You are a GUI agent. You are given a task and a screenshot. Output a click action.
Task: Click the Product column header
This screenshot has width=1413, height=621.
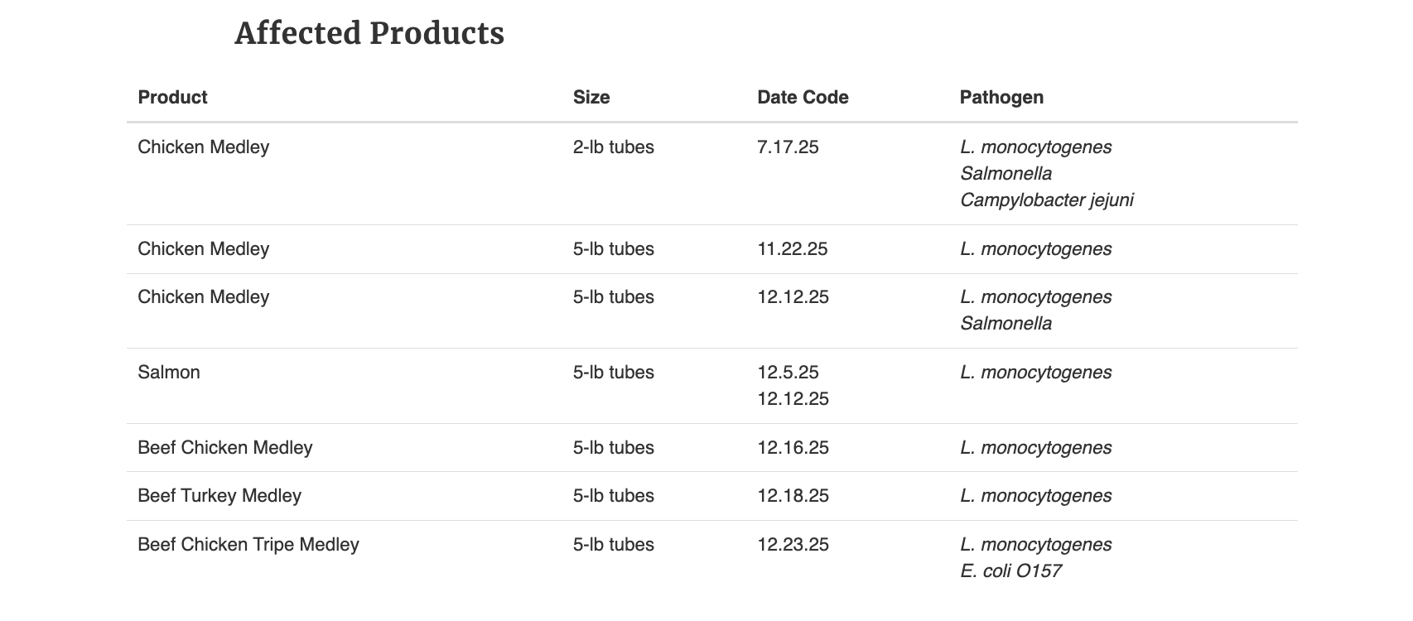pyautogui.click(x=172, y=97)
